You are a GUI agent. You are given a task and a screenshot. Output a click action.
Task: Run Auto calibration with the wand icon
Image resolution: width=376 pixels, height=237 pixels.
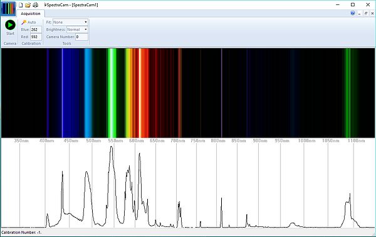pyautogui.click(x=24, y=23)
